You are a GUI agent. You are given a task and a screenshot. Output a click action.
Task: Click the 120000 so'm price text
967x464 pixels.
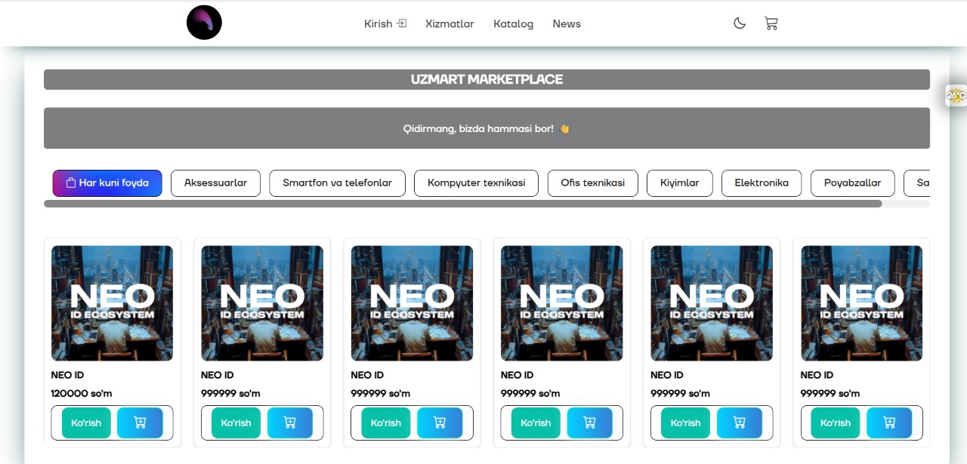click(82, 394)
